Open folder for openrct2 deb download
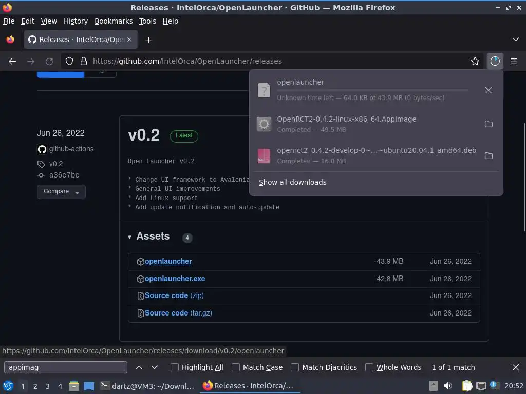This screenshot has width=526, height=394. coord(489,156)
